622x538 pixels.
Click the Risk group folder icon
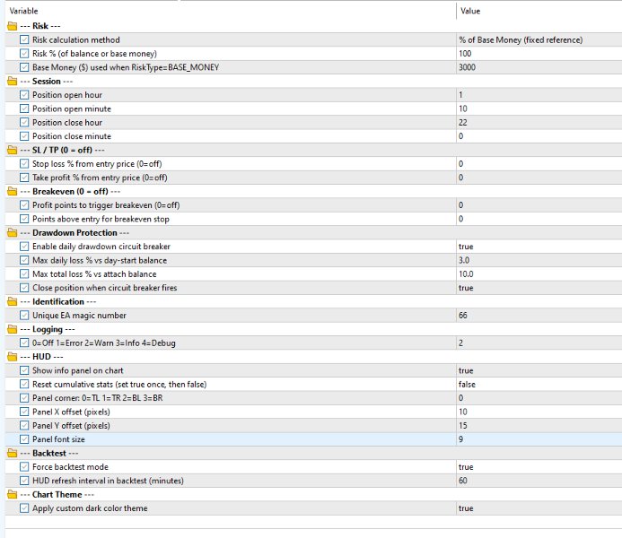12,26
